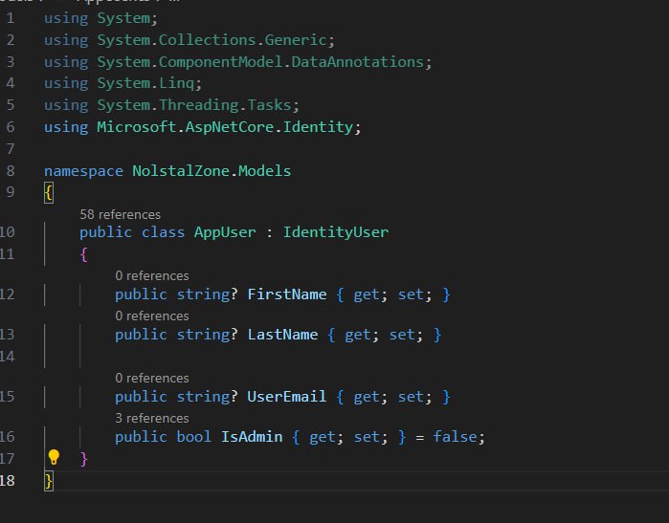
Task: Click 'set' accessor on the LastName line
Action: [401, 335]
